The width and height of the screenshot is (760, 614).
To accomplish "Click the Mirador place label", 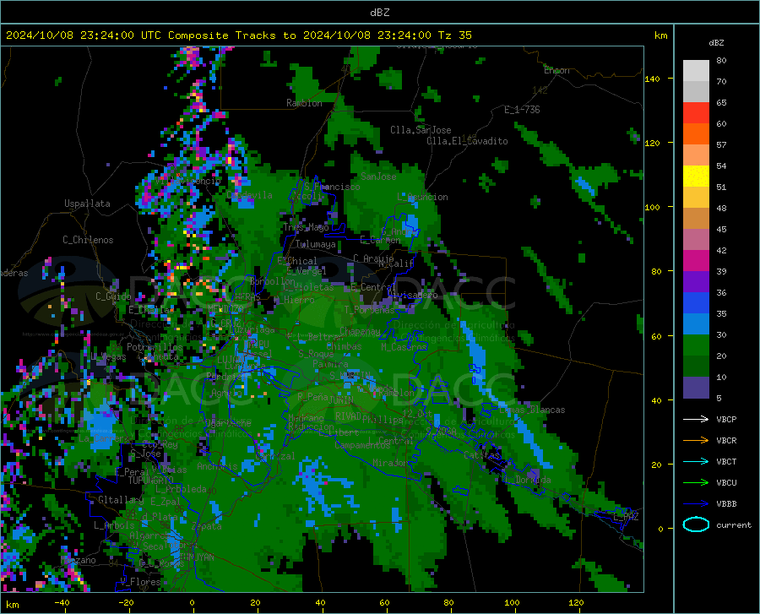I will (x=390, y=463).
